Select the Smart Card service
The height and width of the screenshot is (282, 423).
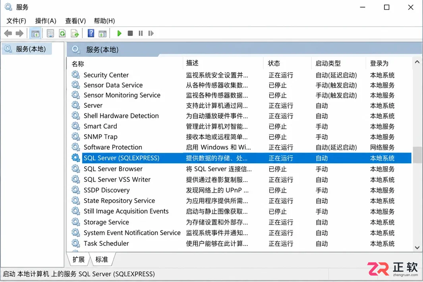click(x=100, y=126)
